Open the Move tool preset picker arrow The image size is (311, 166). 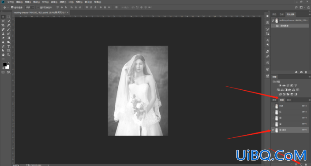pyautogui.click(x=8, y=7)
